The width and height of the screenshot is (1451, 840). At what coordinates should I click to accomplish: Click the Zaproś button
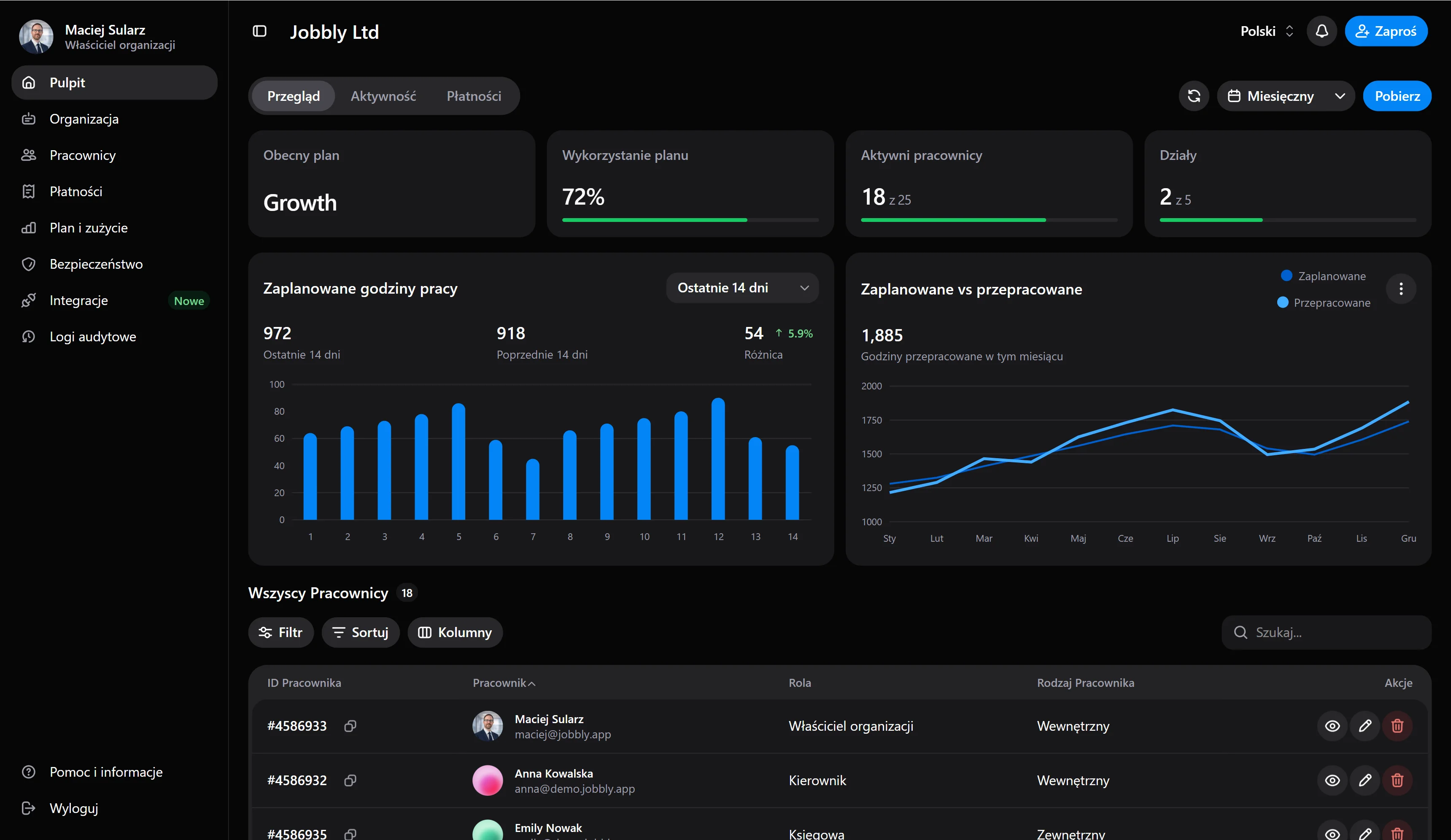(x=1386, y=31)
